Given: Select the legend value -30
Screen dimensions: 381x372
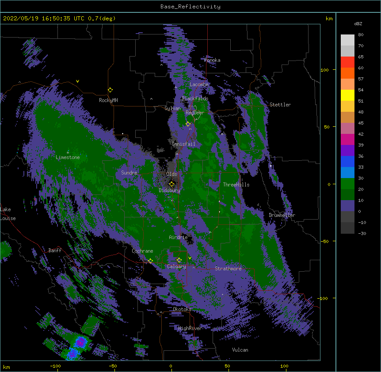Looking at the screenshot, I should [362, 234].
